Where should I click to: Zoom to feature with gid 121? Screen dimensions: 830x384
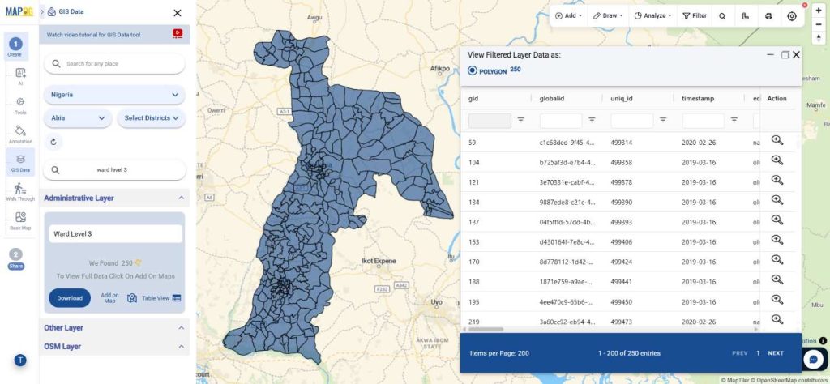pyautogui.click(x=777, y=180)
